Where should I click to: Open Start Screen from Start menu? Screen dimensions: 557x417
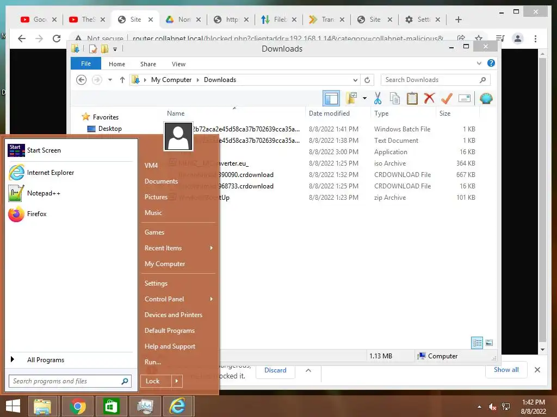click(x=71, y=150)
